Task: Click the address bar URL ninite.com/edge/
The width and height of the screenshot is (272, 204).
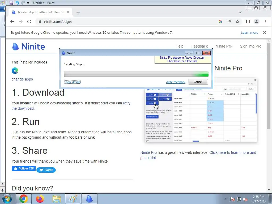Action: tap(58, 22)
